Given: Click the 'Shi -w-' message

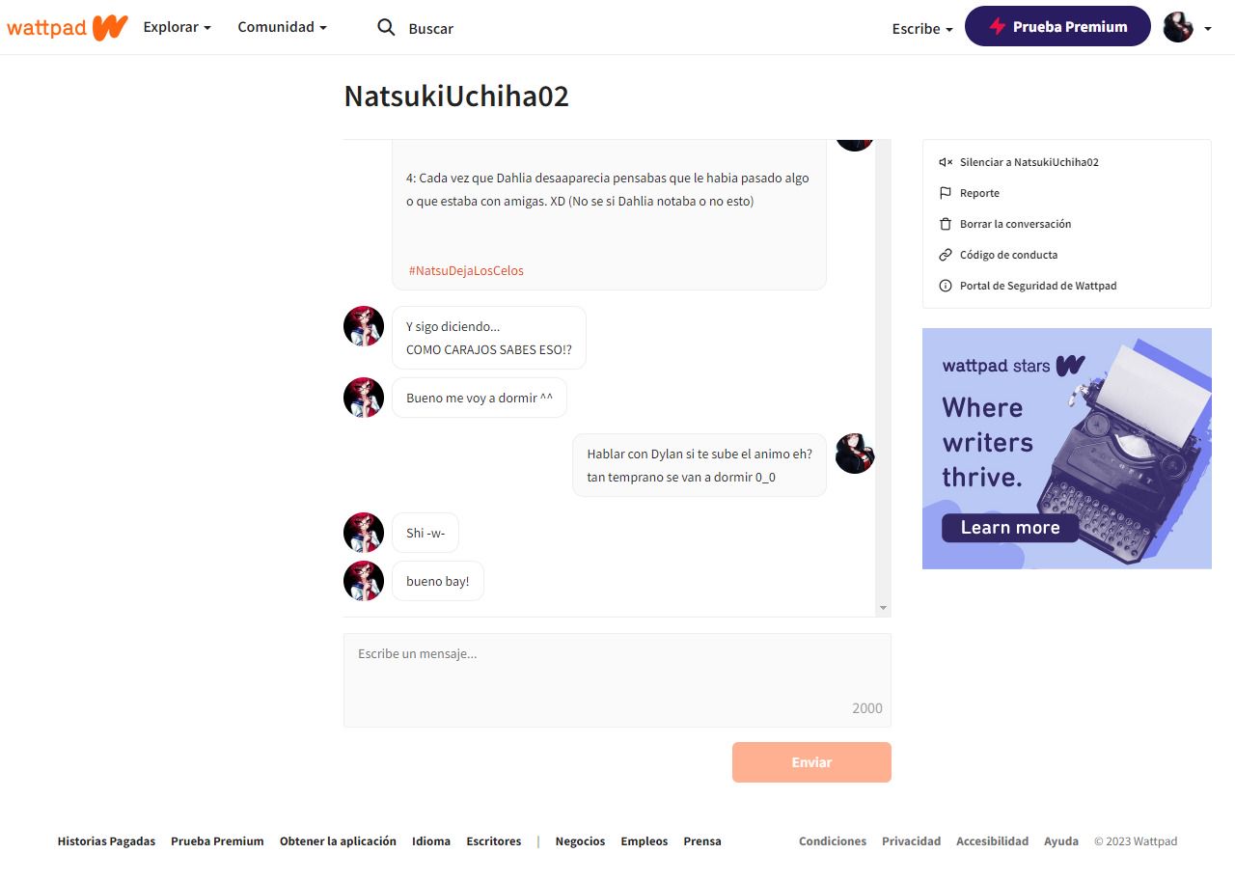Looking at the screenshot, I should coord(425,533).
